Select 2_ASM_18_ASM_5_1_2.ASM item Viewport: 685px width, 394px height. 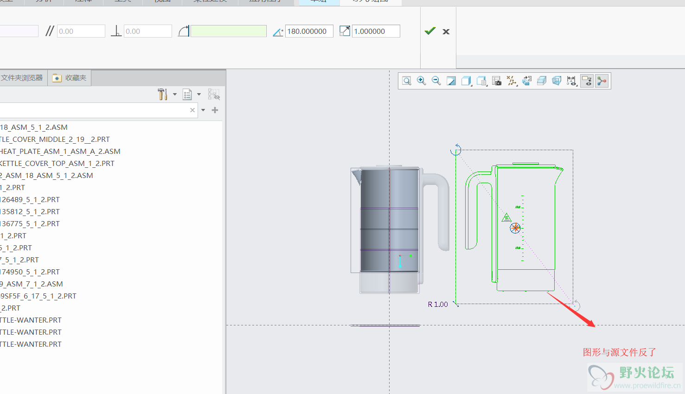click(46, 175)
